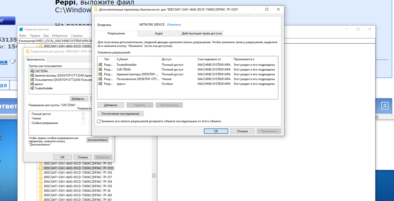394x201 pixels.
Task: Click the folder icon of key ending 7P-355
Action: point(41,164)
